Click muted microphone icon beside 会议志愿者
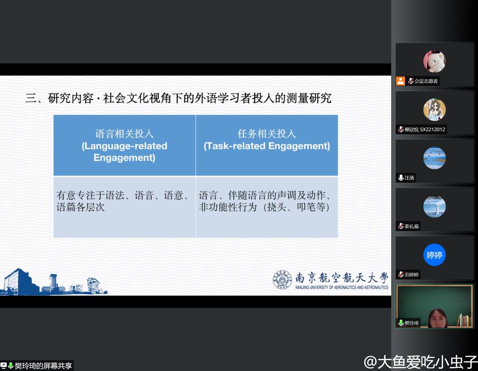Screen dimensions: 478x371 point(410,81)
